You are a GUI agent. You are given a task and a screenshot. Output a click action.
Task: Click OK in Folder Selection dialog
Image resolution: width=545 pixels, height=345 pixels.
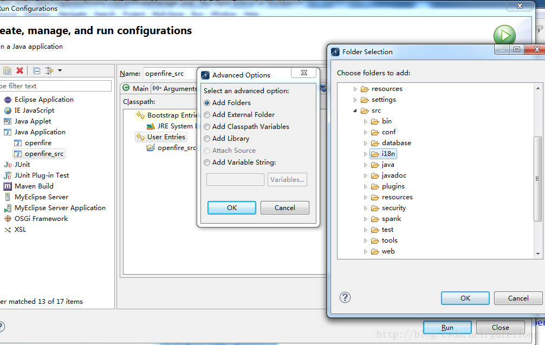click(x=465, y=298)
